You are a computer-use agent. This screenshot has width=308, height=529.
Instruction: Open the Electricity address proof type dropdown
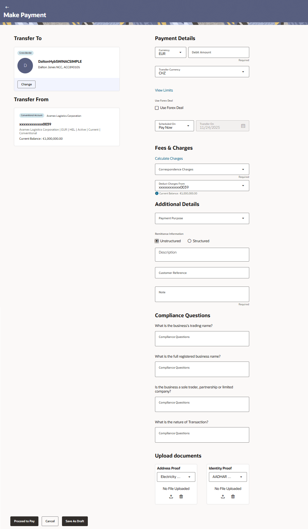click(x=176, y=477)
